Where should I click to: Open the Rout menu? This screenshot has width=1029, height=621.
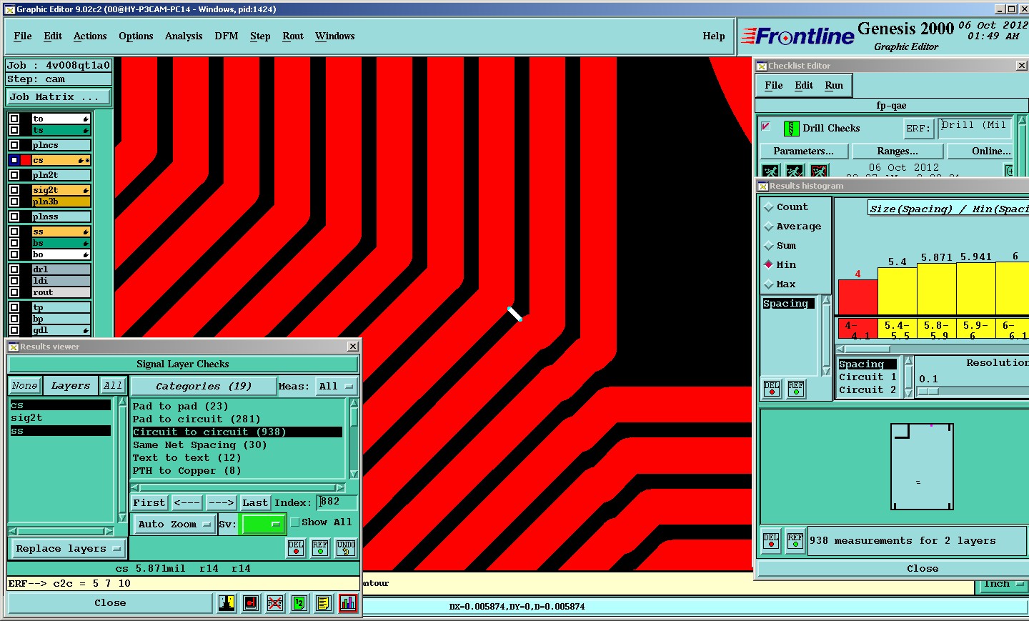coord(293,36)
